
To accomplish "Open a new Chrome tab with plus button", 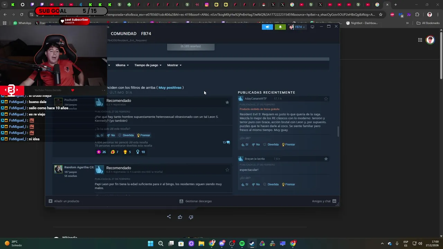I will tap(396, 4).
